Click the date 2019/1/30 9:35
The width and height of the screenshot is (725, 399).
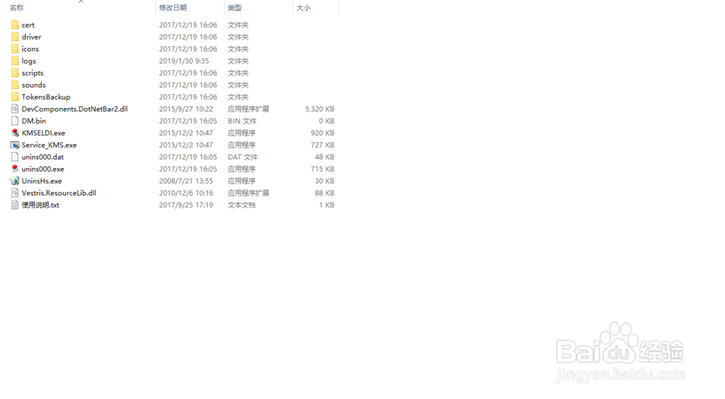pos(184,61)
